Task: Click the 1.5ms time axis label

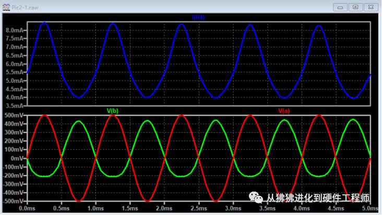Action: click(130, 208)
